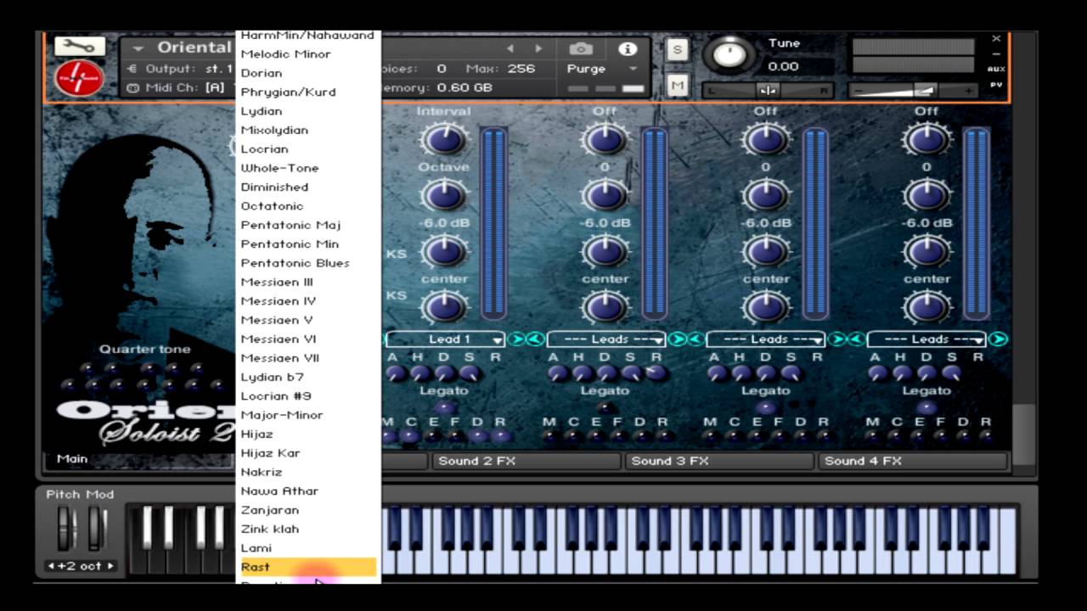The width and height of the screenshot is (1087, 611).
Task: Adjust the Octave knob in first column
Action: coord(444,195)
